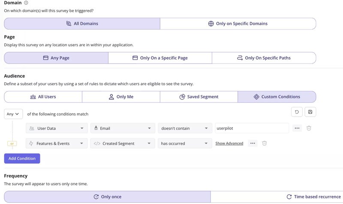
Task: Click the save segment disk icon
Action: pos(310,112)
